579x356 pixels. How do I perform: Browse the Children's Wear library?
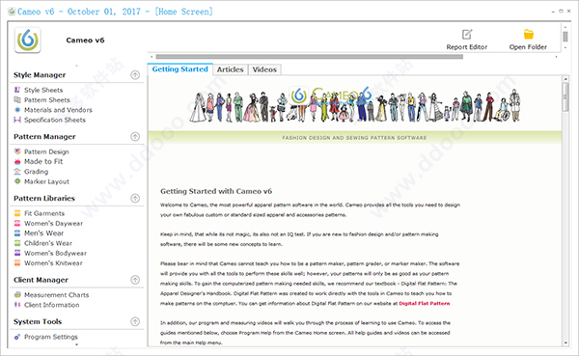click(48, 243)
